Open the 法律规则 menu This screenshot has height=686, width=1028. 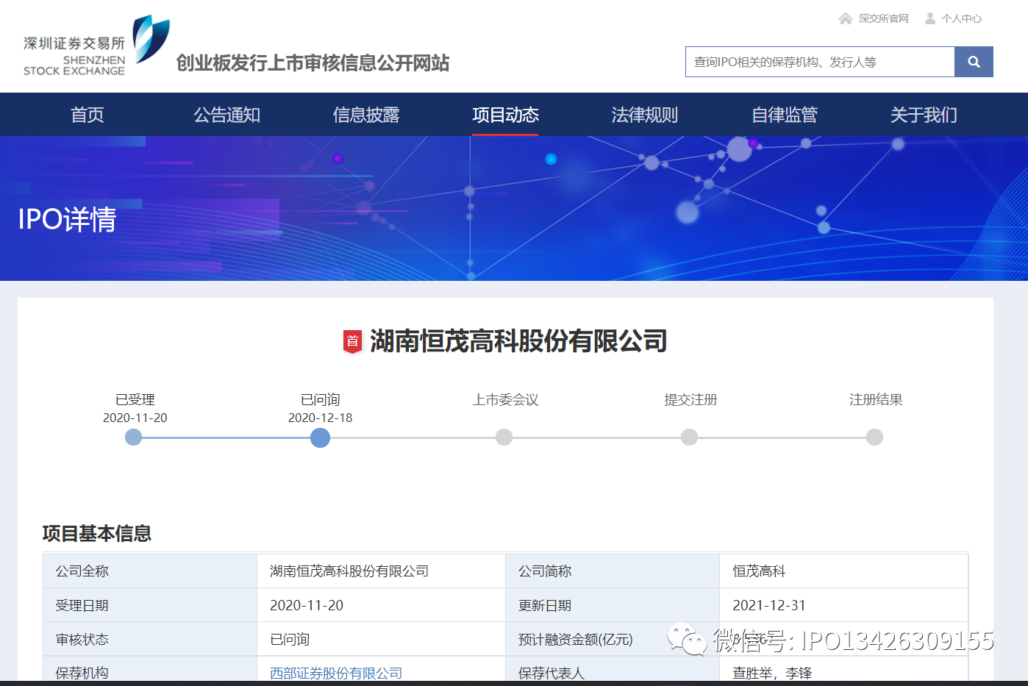[645, 115]
